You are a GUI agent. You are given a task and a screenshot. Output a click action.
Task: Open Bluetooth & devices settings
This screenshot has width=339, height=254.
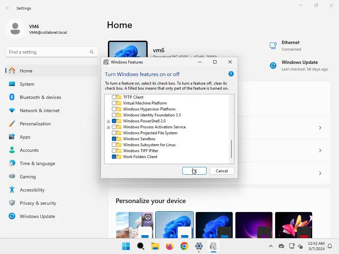click(51, 97)
